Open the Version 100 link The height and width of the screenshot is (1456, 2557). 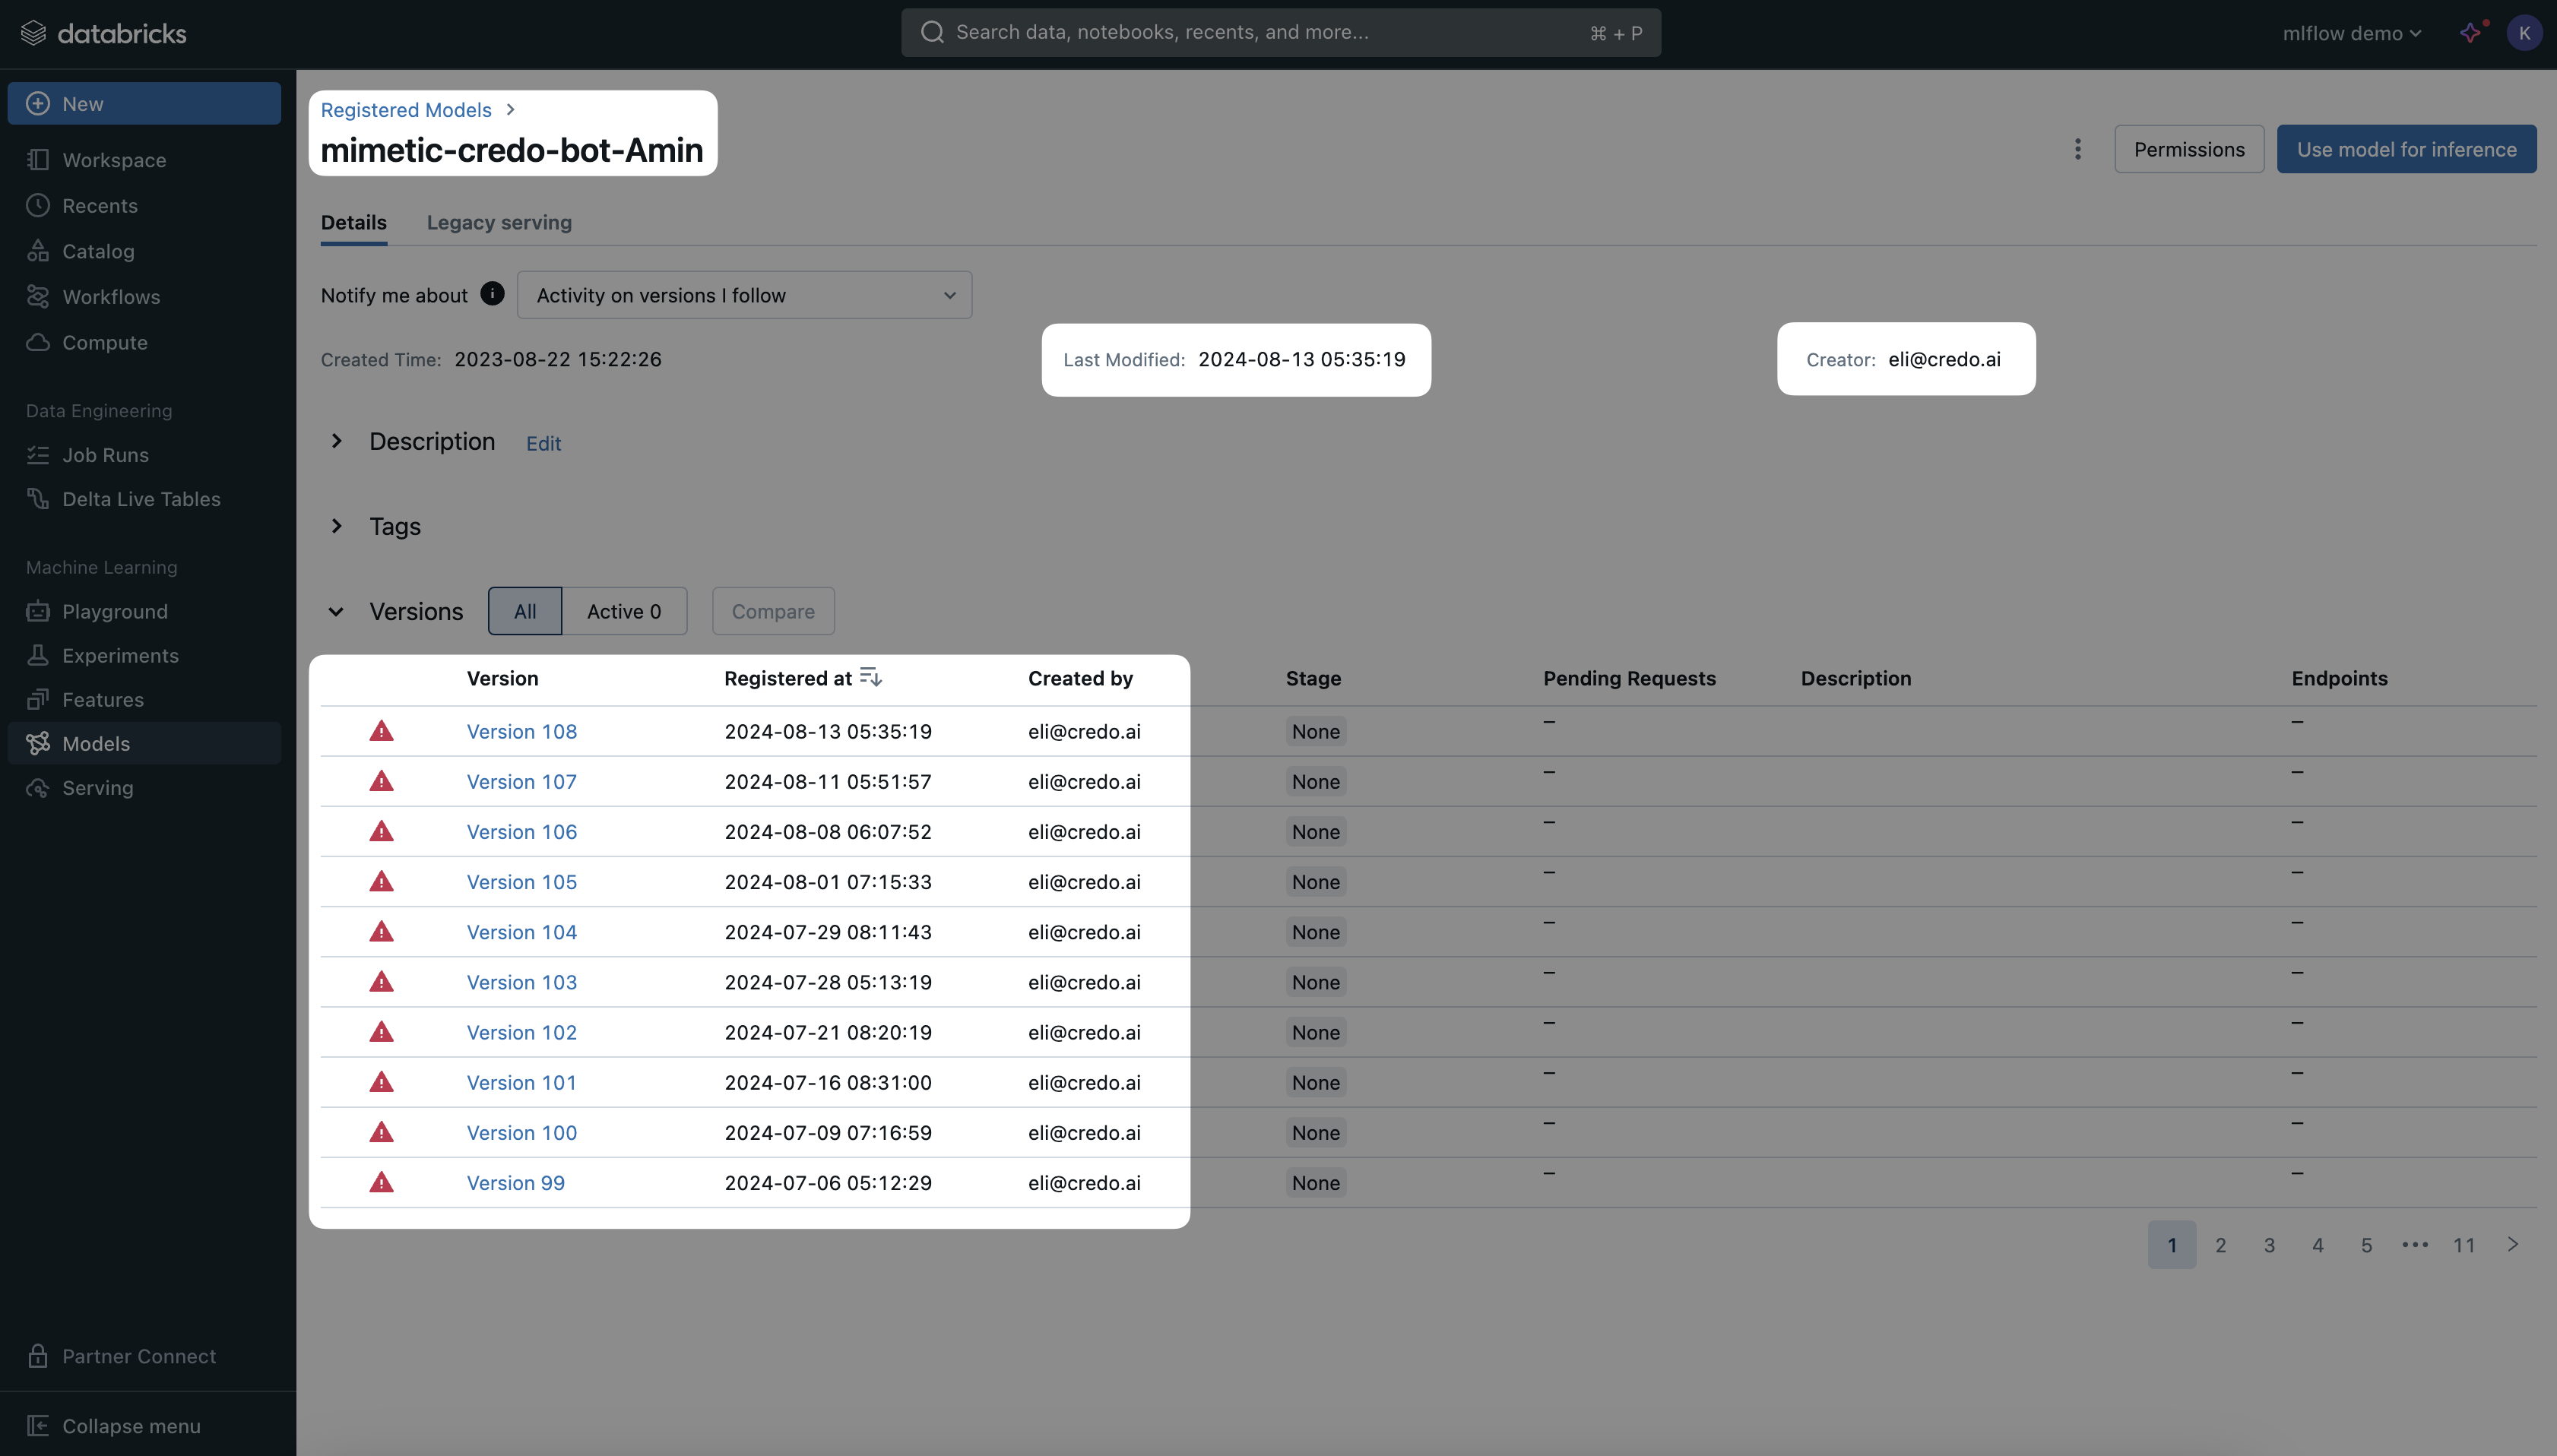point(522,1132)
